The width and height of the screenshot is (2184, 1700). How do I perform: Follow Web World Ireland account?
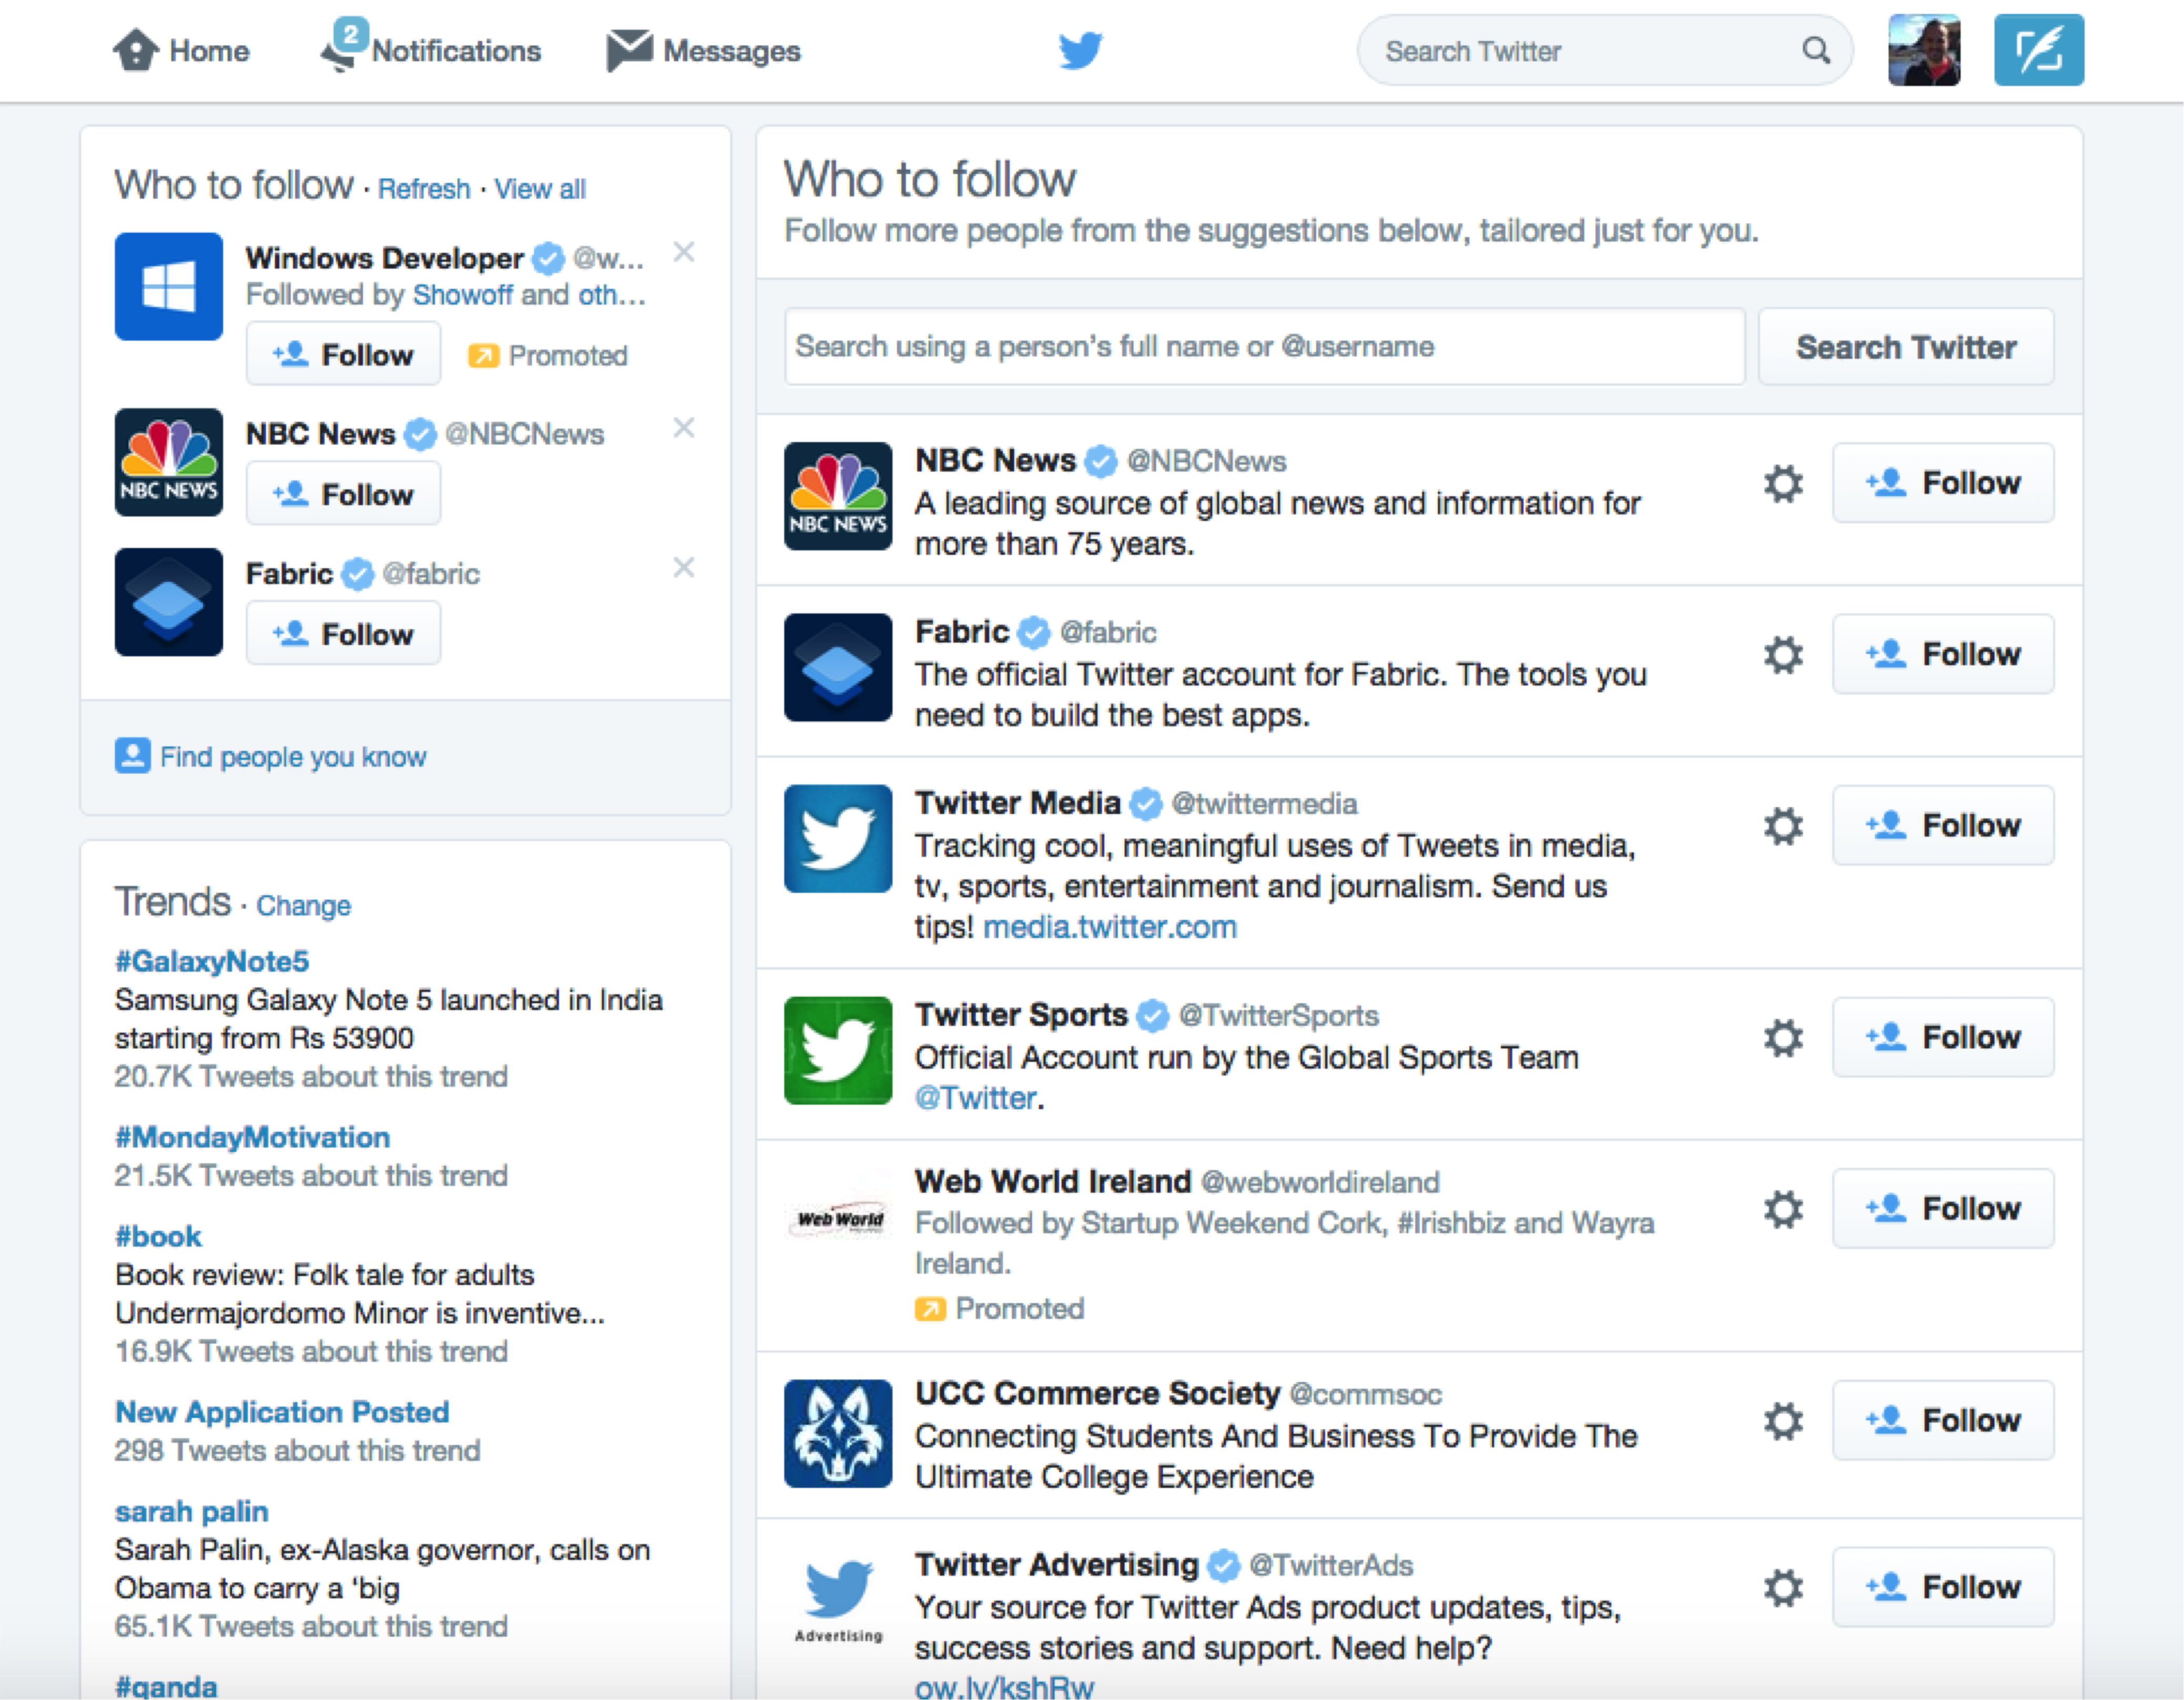1942,1209
